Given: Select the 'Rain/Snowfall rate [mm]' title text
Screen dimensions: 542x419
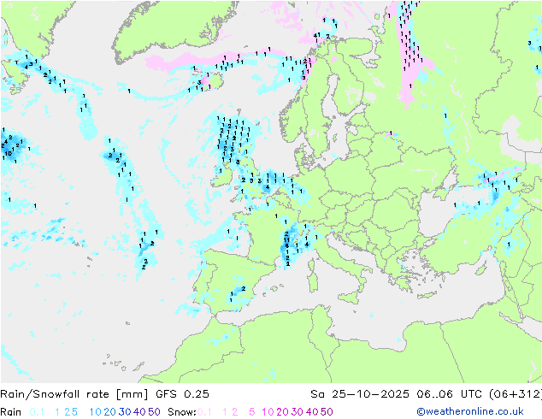Looking at the screenshot, I should point(74,394).
